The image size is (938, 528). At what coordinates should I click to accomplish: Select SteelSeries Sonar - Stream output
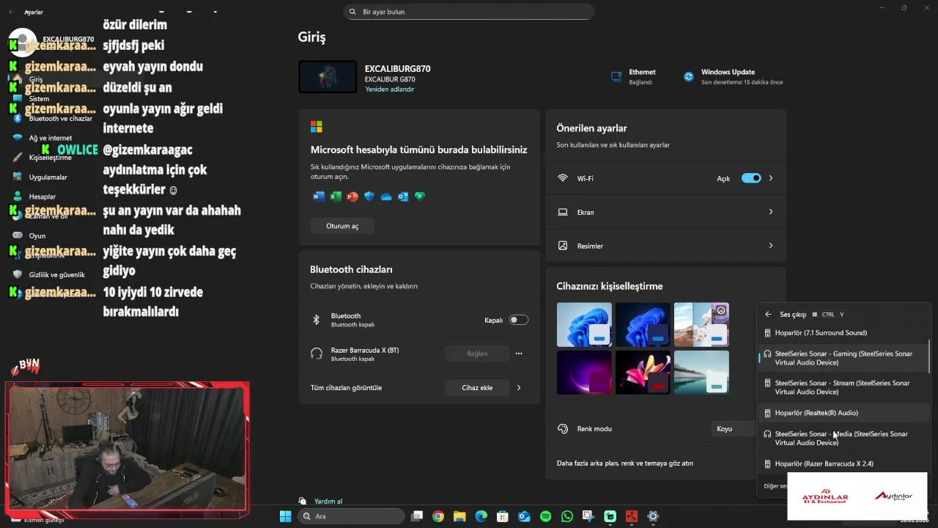843,387
